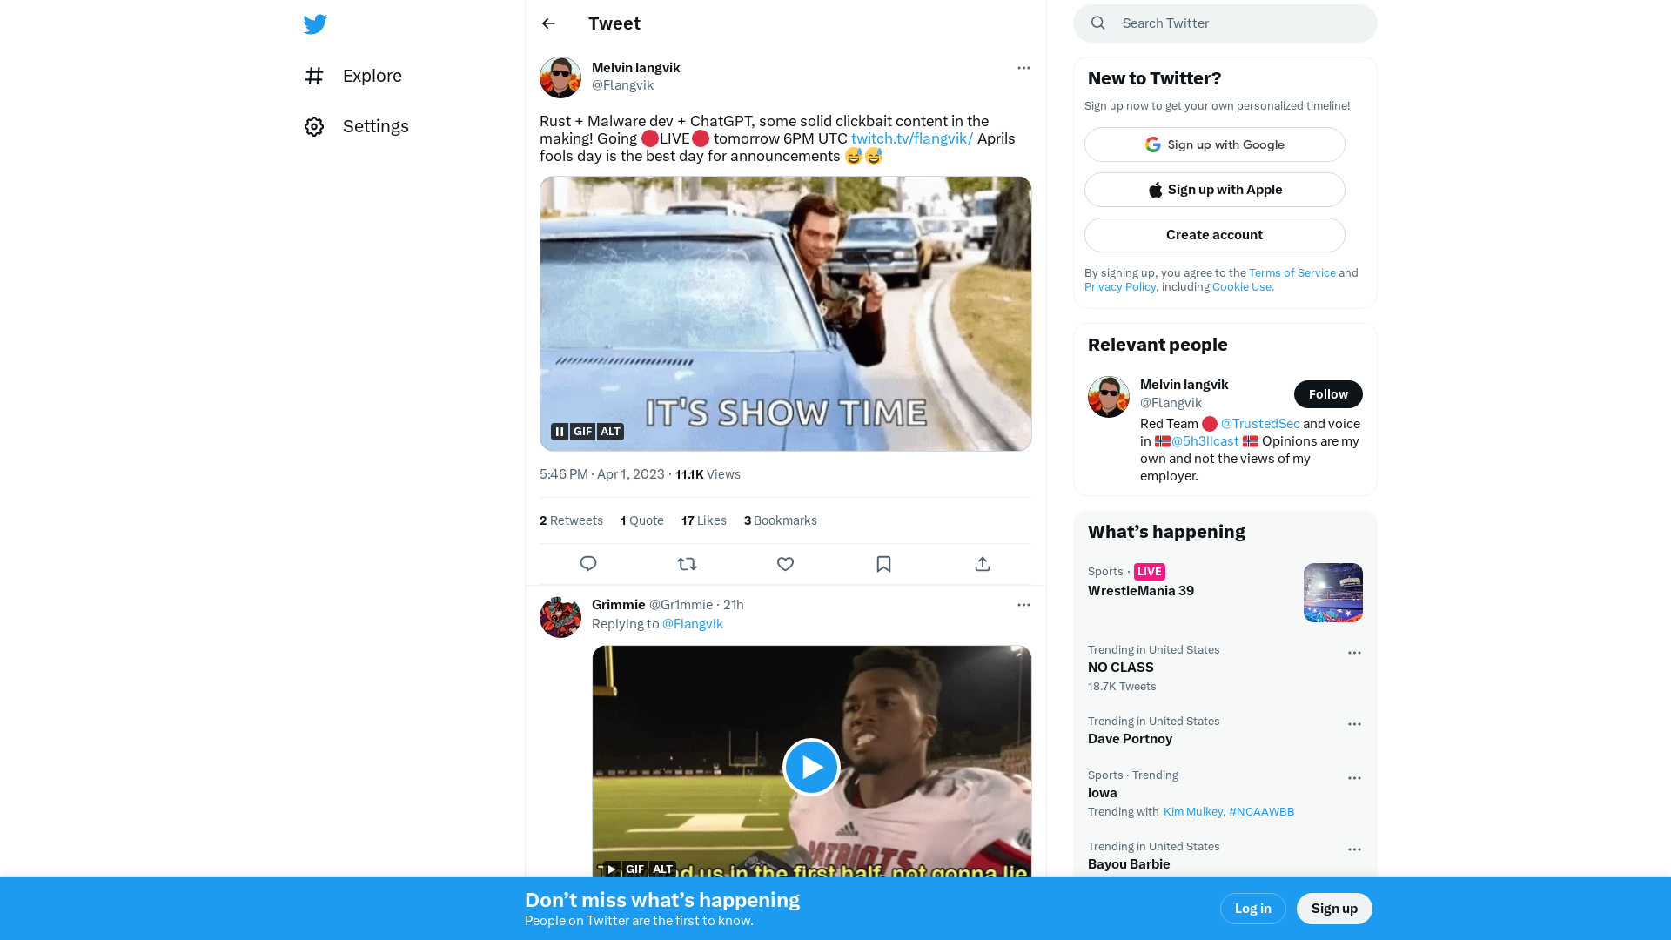Open Dave Portnoy trending topic
1671x940 pixels.
tap(1130, 739)
